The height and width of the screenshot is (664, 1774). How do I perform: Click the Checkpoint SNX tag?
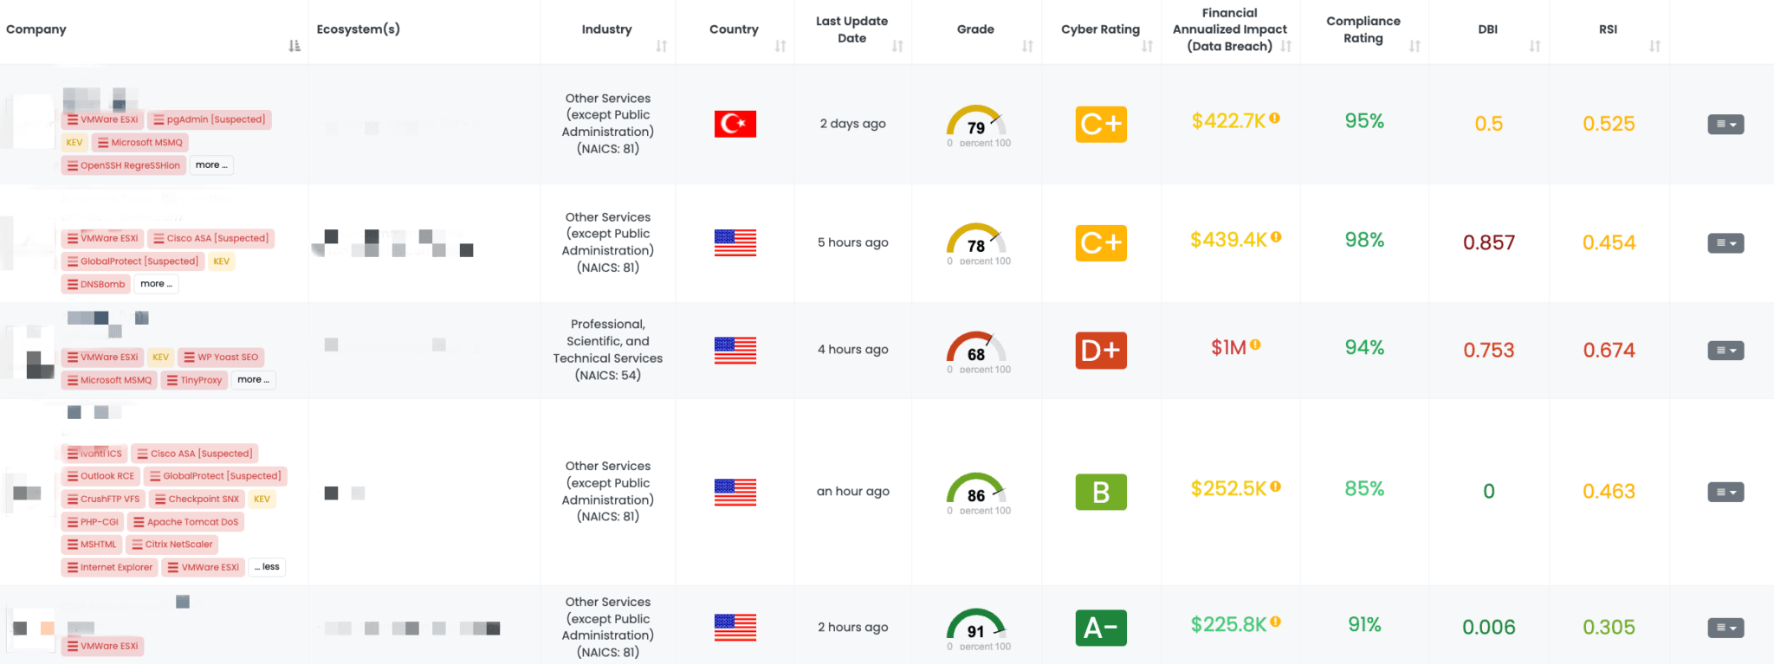pyautogui.click(x=197, y=499)
